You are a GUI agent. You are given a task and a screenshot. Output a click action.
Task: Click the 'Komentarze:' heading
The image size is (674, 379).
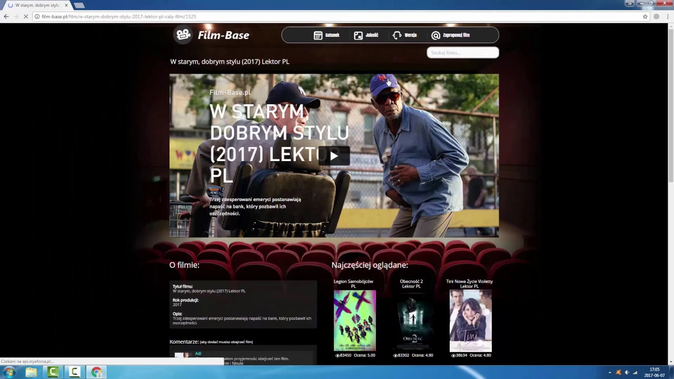pos(184,342)
